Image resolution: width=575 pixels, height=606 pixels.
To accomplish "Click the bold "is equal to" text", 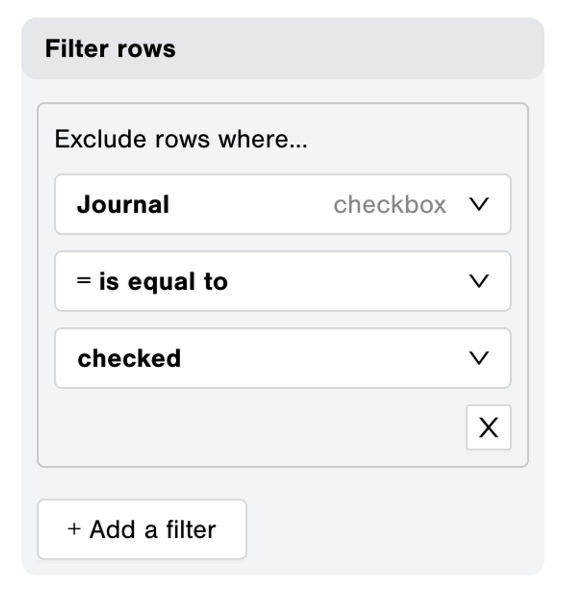I will 163,281.
